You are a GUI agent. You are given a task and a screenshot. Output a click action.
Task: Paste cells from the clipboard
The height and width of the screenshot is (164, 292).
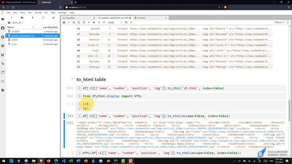84,22
